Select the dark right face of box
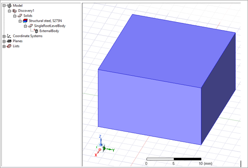The width and height of the screenshot is (248, 168). [x=218, y=89]
